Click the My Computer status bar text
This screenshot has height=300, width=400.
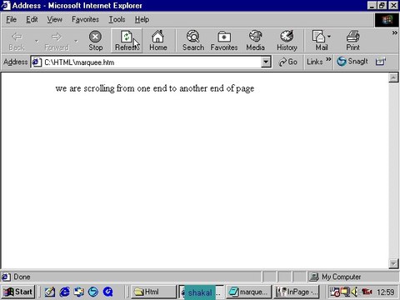342,277
